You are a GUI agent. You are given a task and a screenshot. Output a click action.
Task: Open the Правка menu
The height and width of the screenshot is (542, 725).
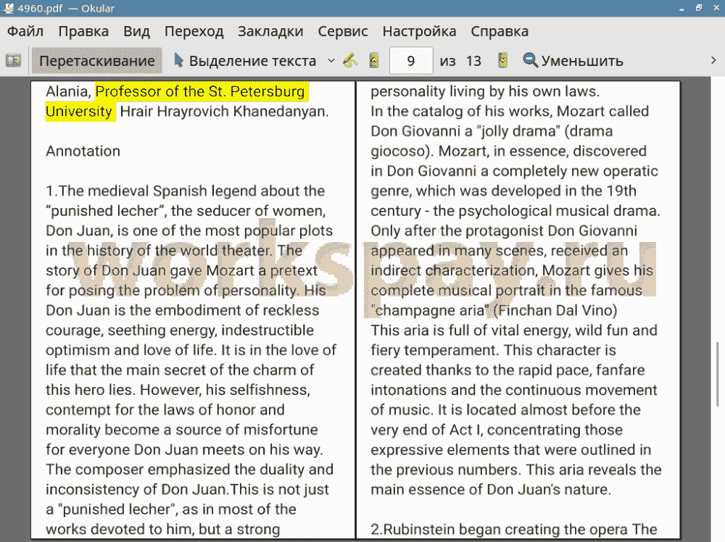pos(83,31)
